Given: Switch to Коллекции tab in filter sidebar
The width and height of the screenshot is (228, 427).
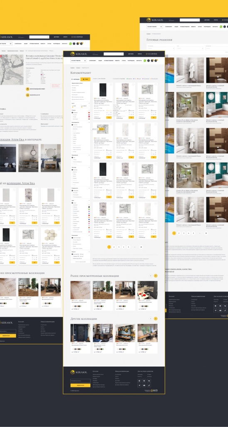Looking at the screenshot, I should click(x=76, y=79).
